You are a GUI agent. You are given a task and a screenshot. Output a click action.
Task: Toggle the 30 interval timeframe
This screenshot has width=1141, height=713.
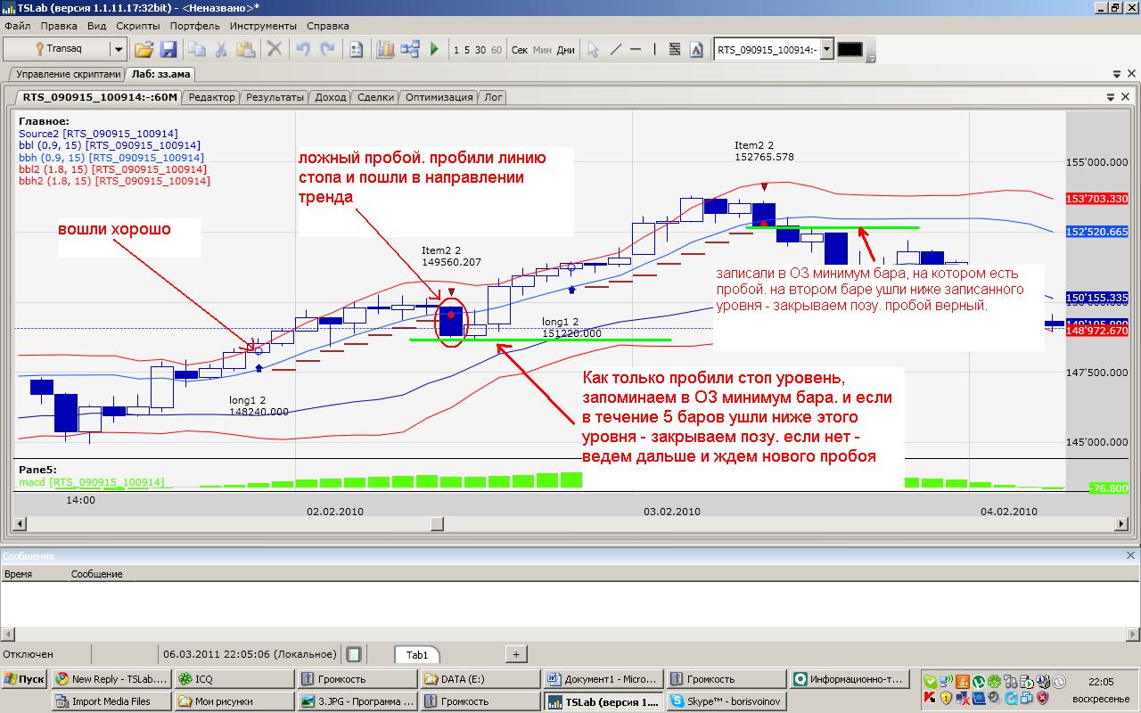[480, 50]
